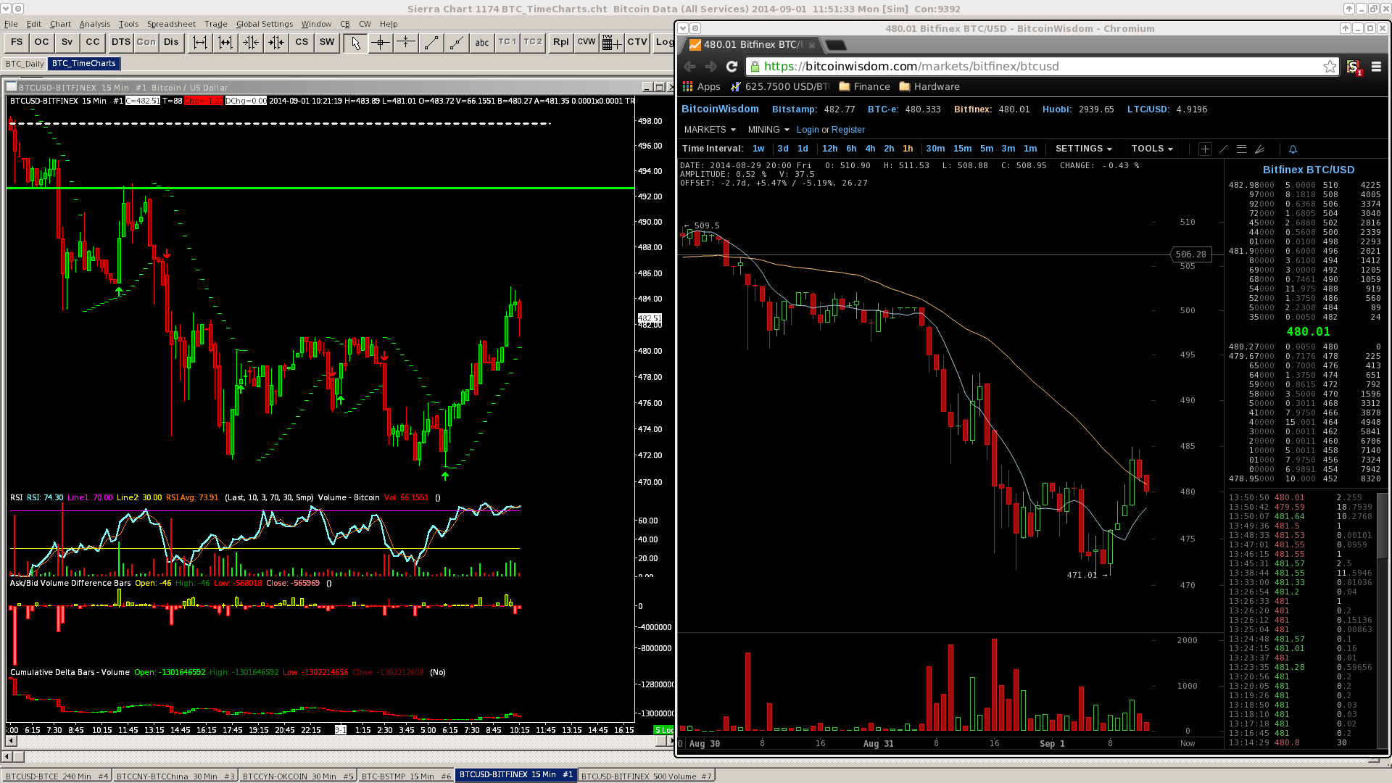1392x783 pixels.
Task: Click the compress bar spacing icon
Action: click(x=251, y=43)
